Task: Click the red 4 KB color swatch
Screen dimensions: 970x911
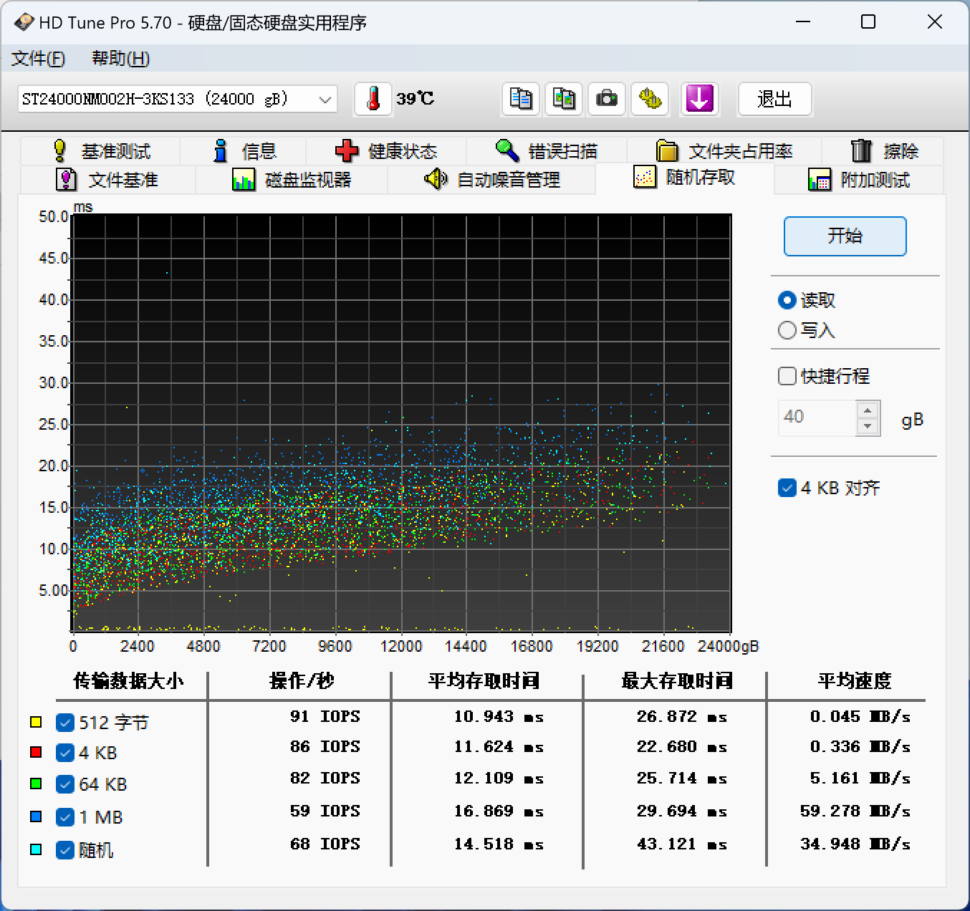Action: pyautogui.click(x=36, y=752)
